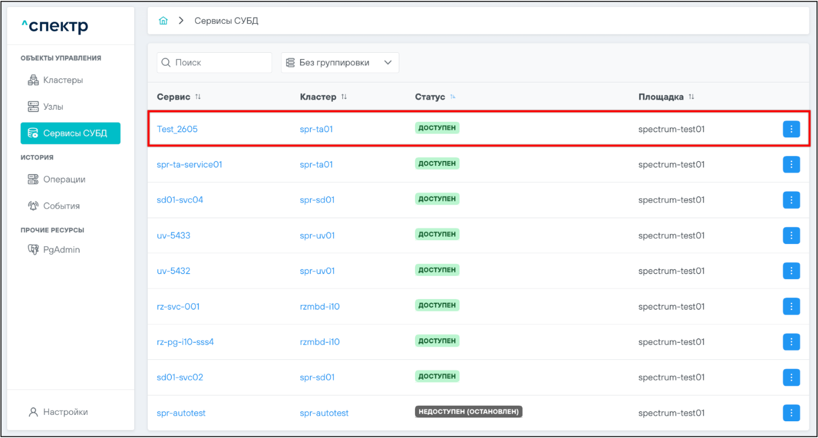Sort table by Сервис column
Viewport: 818px width, 438px height.
[x=198, y=97]
